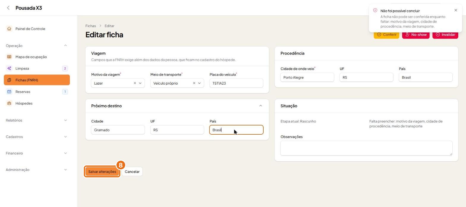Click the Procedência UF field

click(366, 77)
